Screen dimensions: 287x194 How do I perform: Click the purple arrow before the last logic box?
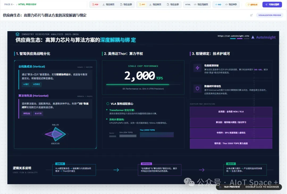tap(201, 170)
